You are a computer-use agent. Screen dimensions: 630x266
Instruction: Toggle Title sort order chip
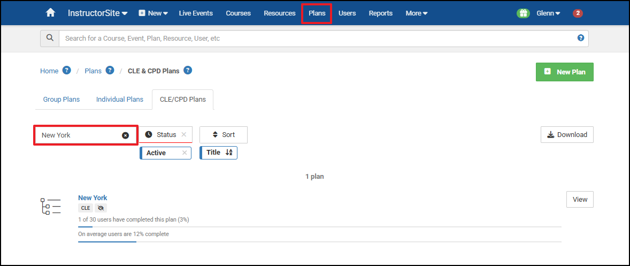point(219,153)
